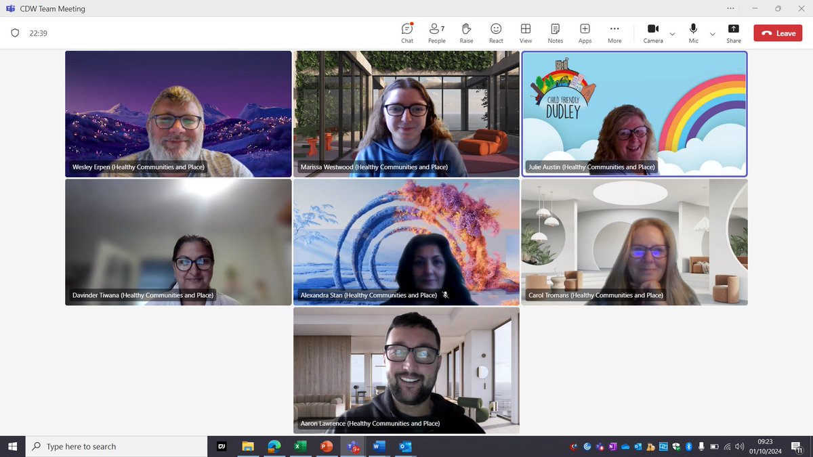The height and width of the screenshot is (457, 813).
Task: Toggle the Camera on or off
Action: [653, 33]
